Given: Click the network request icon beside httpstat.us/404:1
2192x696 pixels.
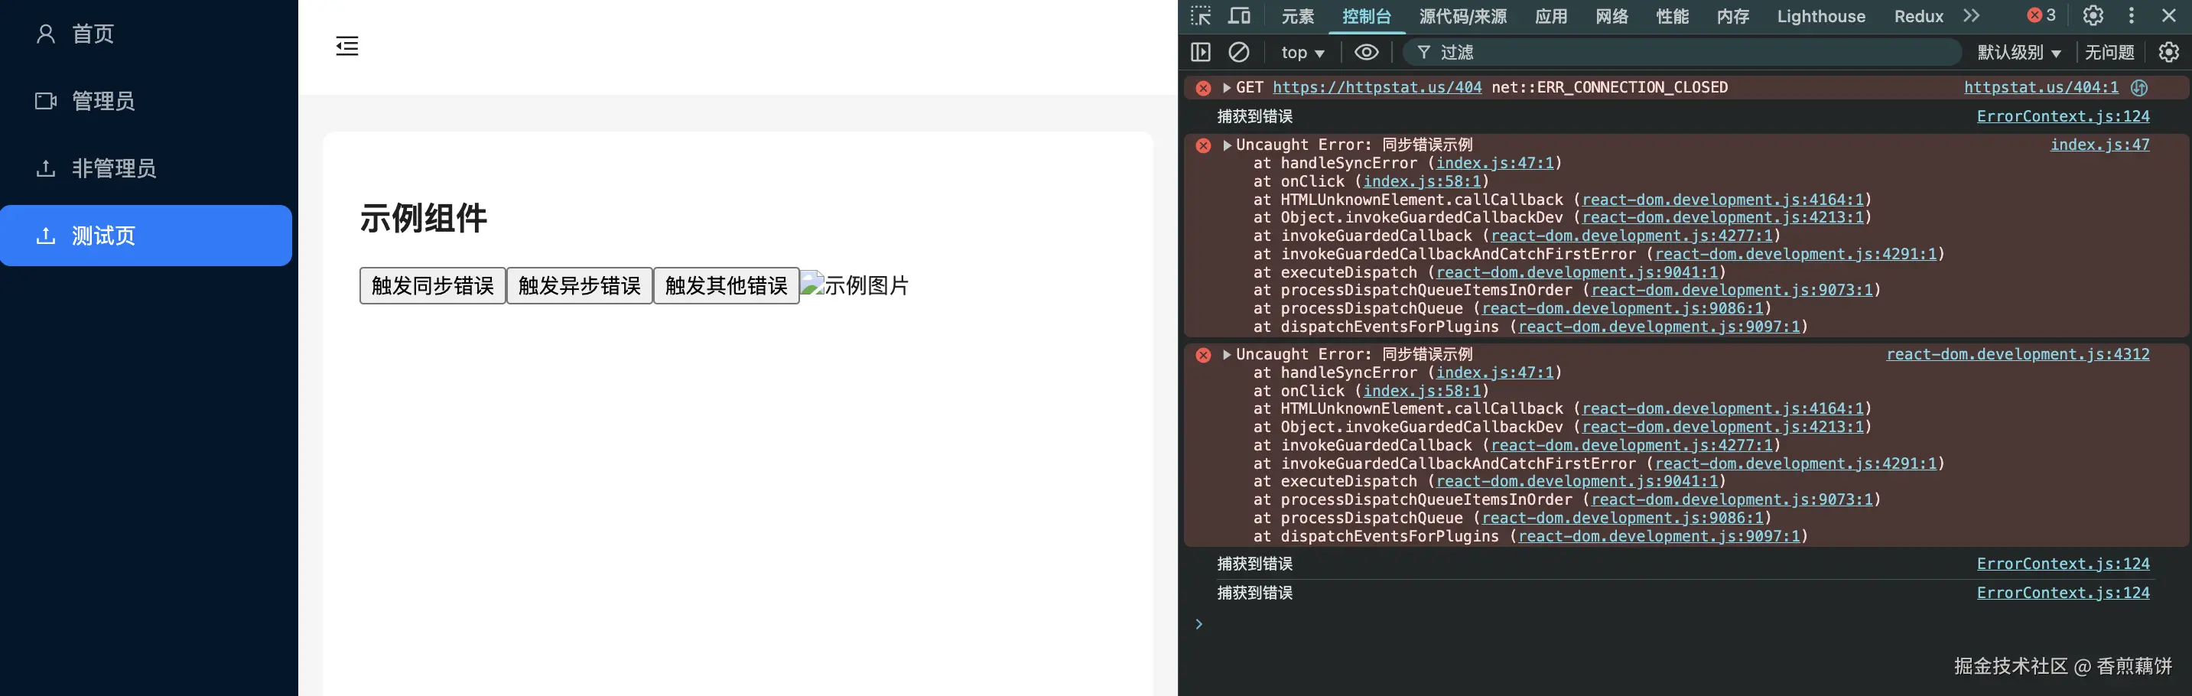Looking at the screenshot, I should coord(2139,88).
